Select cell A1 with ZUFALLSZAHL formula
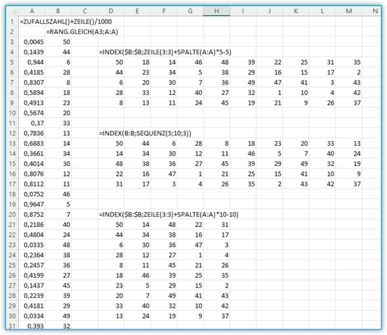The height and width of the screenshot is (335, 387). coord(66,22)
